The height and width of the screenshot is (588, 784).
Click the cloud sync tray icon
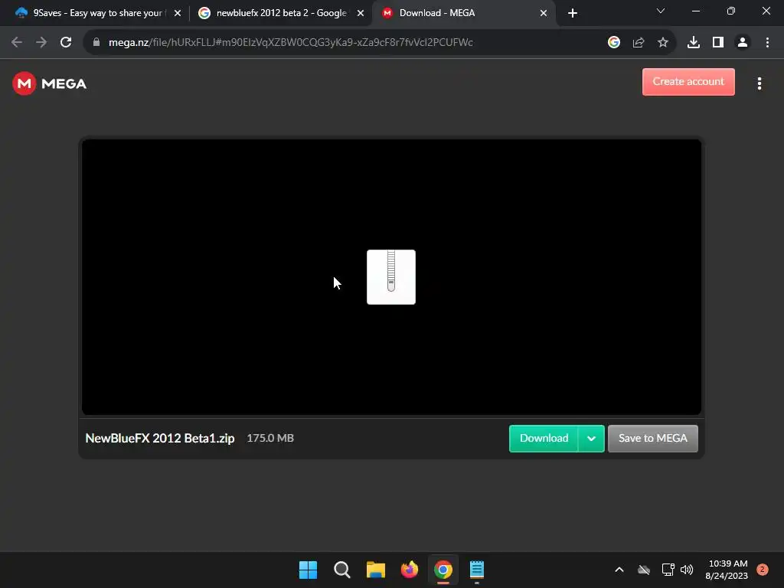click(644, 570)
